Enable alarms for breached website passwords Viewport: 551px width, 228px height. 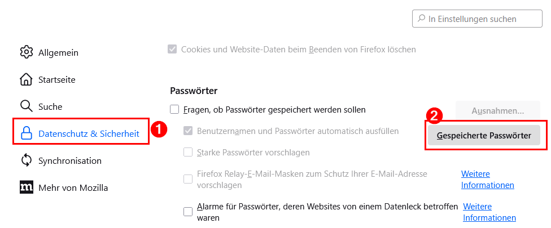(x=188, y=212)
